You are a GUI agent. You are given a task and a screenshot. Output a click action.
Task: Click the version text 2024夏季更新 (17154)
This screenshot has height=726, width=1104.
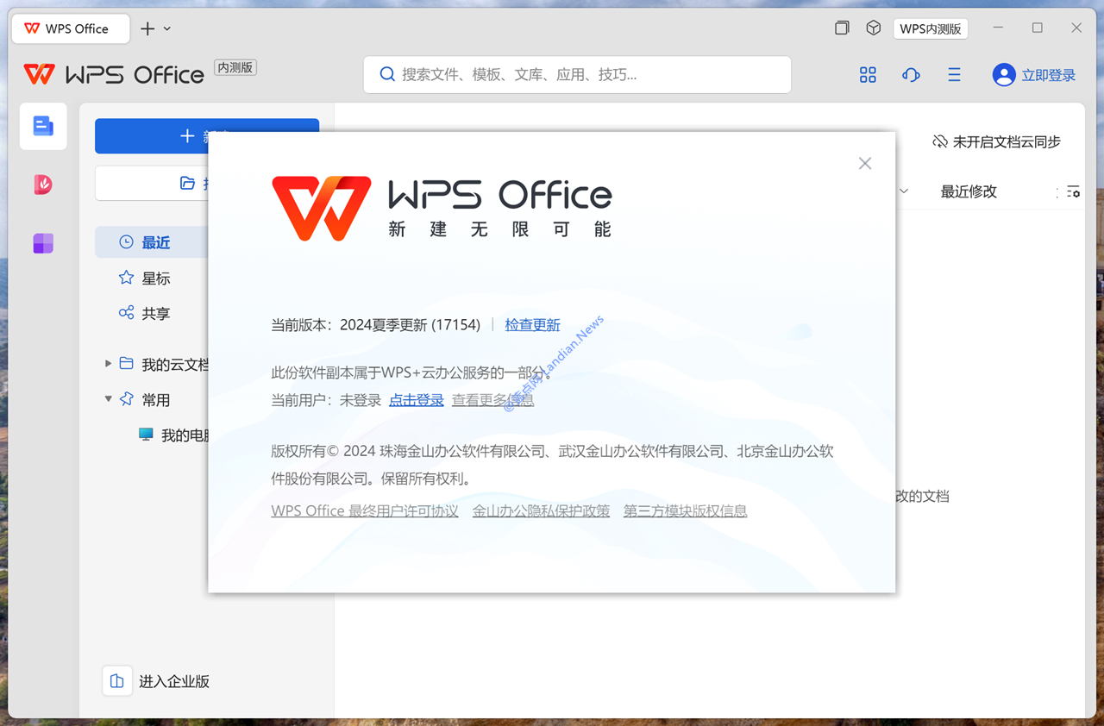(410, 325)
